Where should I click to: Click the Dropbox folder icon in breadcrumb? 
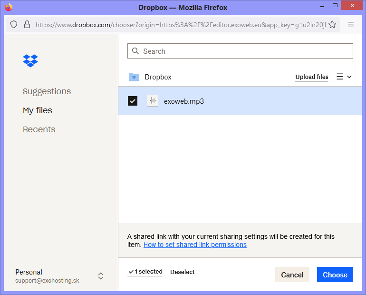click(134, 77)
